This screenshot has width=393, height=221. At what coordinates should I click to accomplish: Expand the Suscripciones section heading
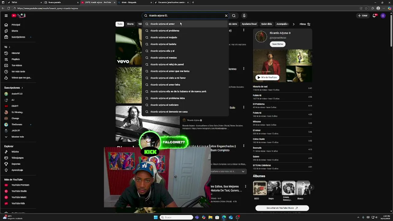[x=14, y=88]
